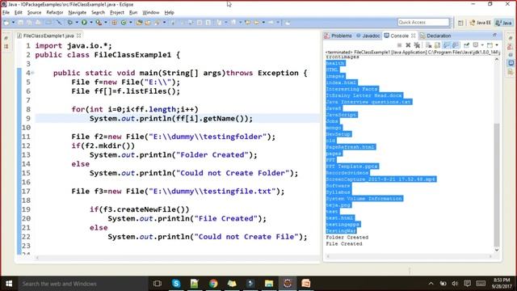Image resolution: width=517 pixels, height=291 pixels.
Task: Toggle Show Whitespace Characters in toolbar
Action: [208, 23]
